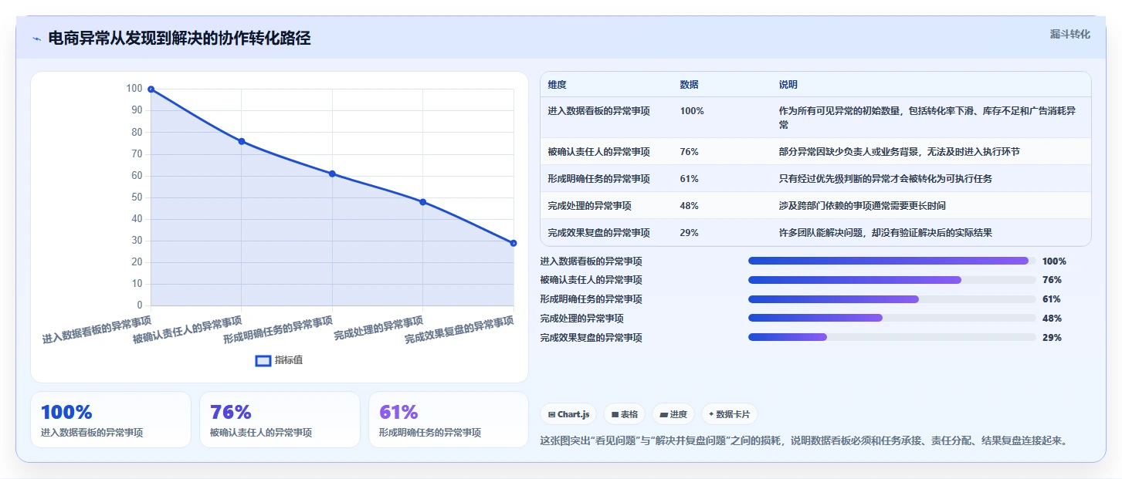
Task: Click the 数据卡片 tag chip
Action: click(729, 414)
